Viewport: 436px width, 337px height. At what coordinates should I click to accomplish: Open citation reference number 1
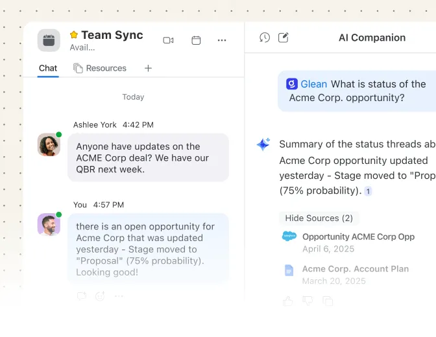368,191
